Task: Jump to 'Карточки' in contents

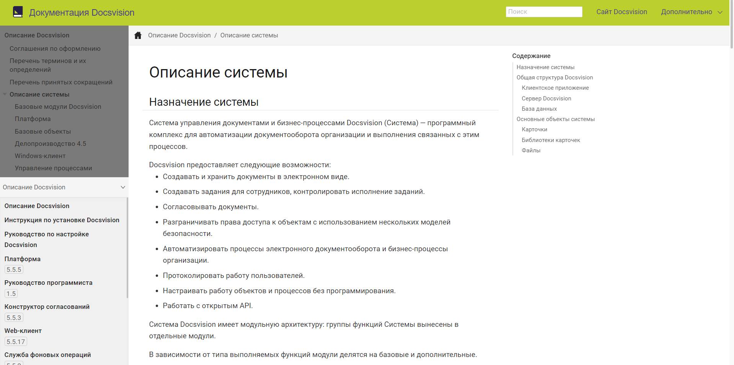Action: pos(534,129)
